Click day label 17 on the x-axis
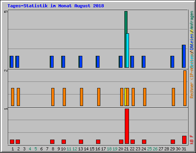The height and width of the screenshot is (153, 196). 103,149
